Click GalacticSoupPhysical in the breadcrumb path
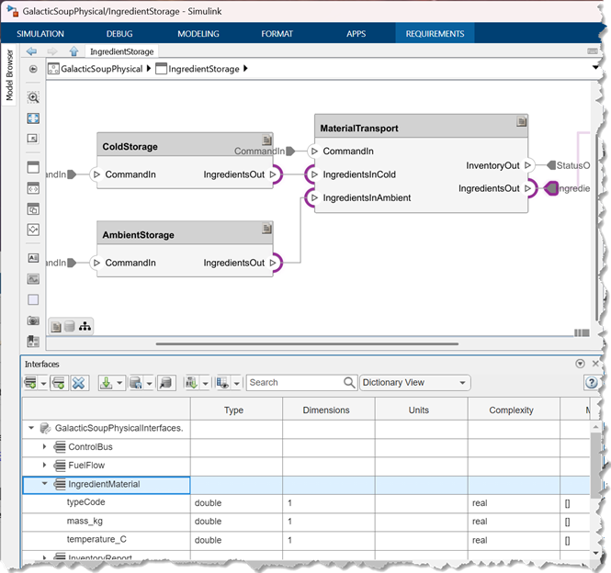 pos(101,69)
